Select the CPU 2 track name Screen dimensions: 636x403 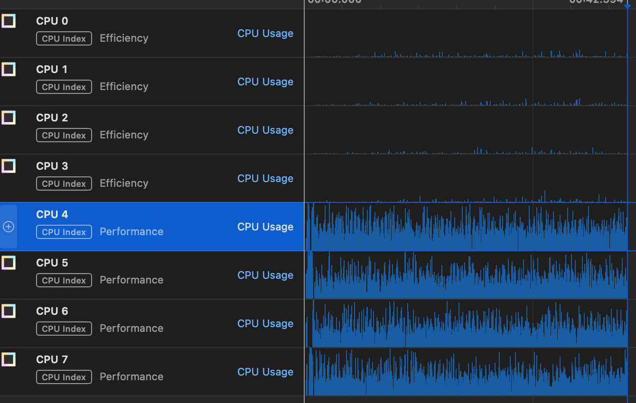52,118
